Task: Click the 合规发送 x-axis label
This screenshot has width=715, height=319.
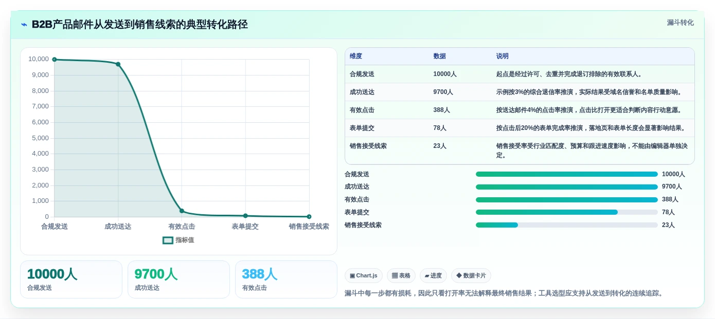Action: [x=55, y=227]
